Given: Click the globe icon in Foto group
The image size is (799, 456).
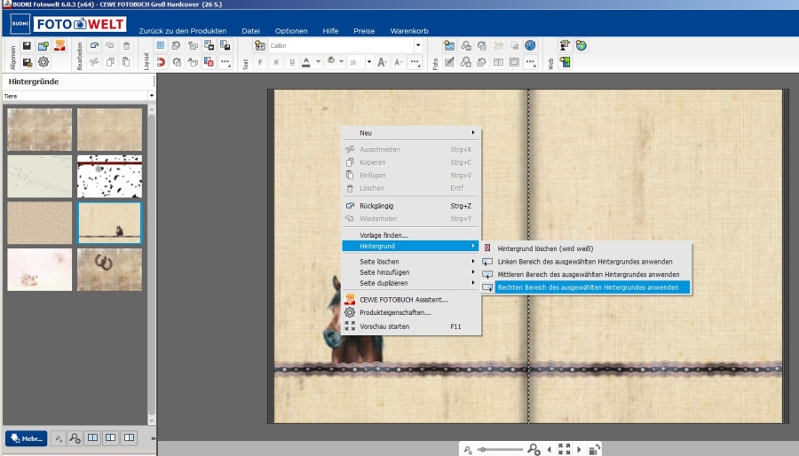Looking at the screenshot, I should pyautogui.click(x=530, y=46).
